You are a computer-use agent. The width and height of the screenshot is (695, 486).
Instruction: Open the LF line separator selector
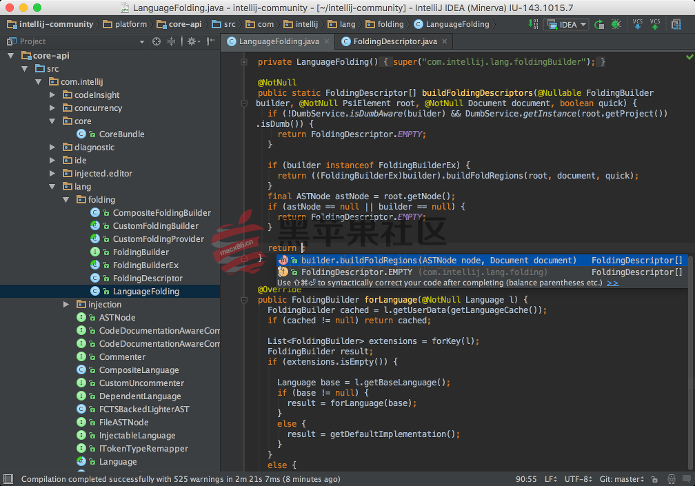[550, 479]
